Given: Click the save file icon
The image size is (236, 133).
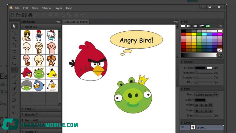Looking at the screenshot, I should 24,15.
